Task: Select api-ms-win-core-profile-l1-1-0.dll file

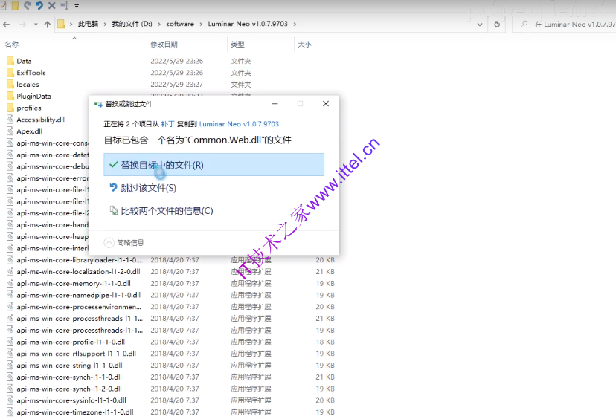Action: [x=71, y=342]
